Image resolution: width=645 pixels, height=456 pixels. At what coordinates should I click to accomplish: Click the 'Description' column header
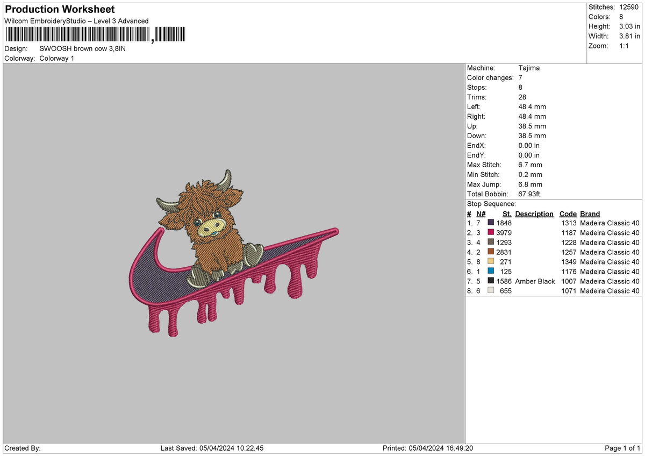point(534,213)
